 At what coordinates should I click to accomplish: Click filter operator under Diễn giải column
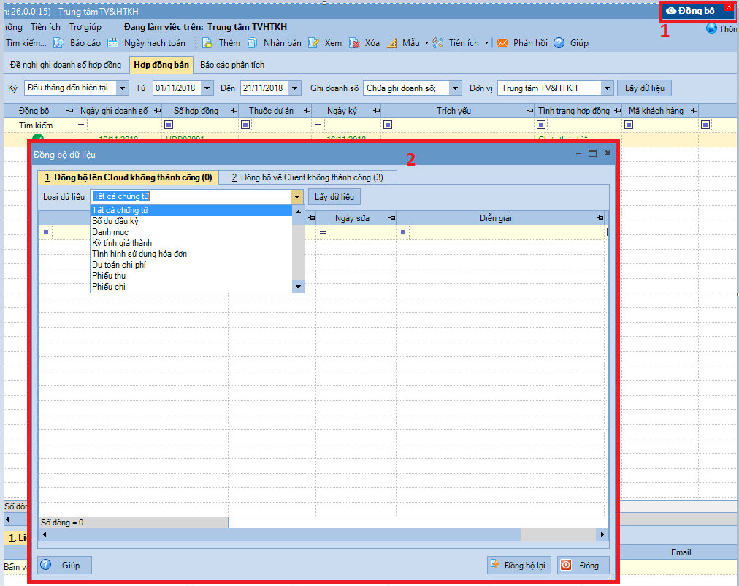403,232
